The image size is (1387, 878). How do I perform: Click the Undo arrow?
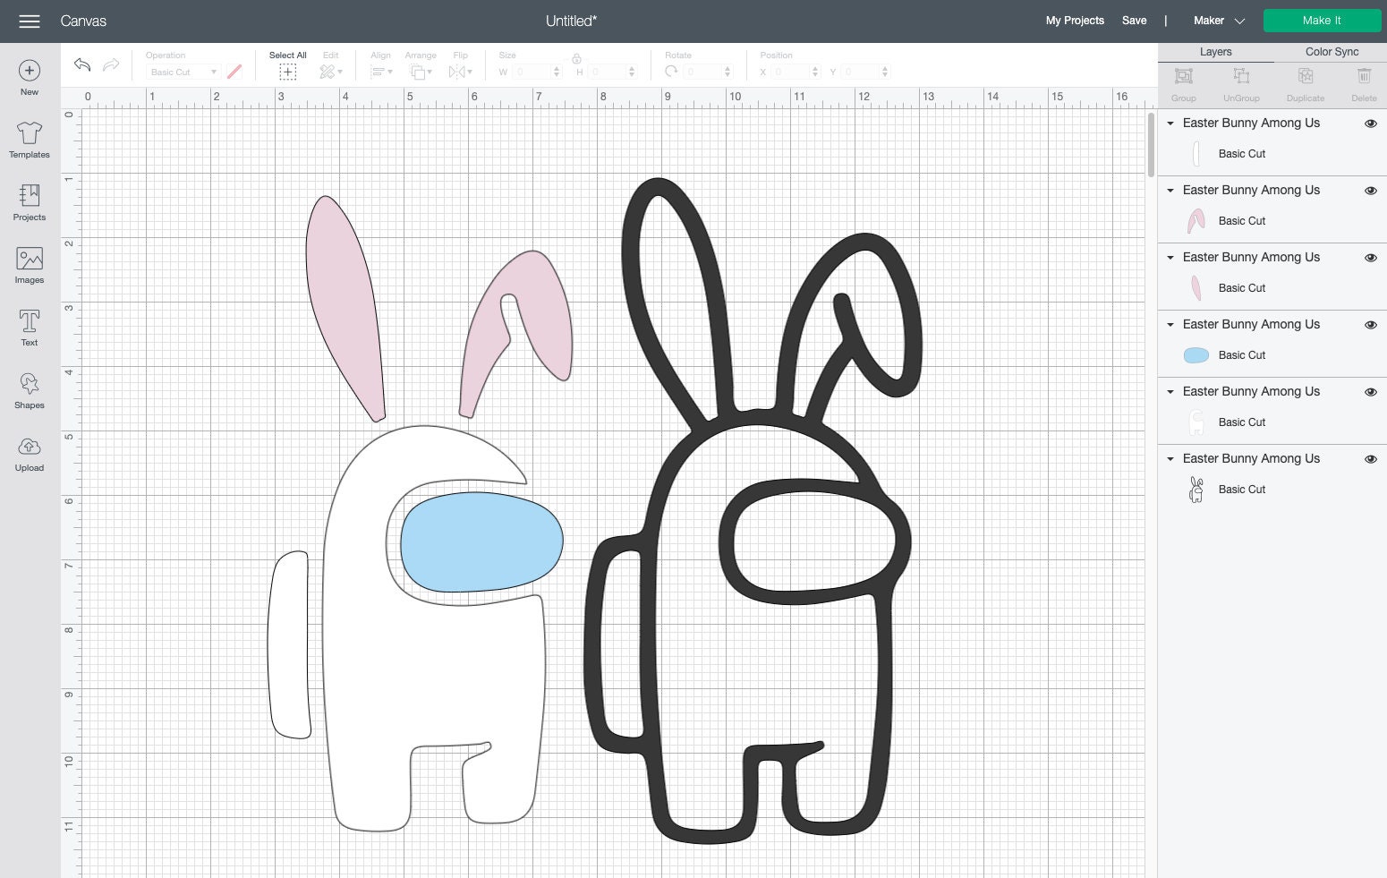[81, 64]
